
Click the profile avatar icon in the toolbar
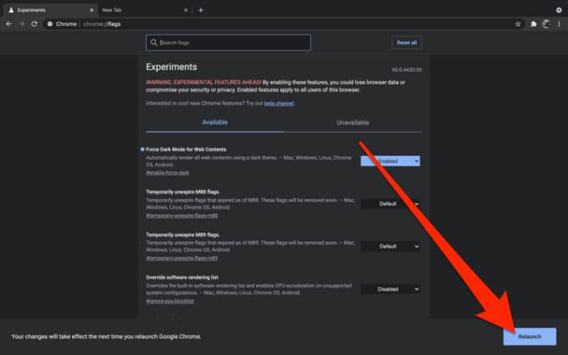click(x=546, y=24)
